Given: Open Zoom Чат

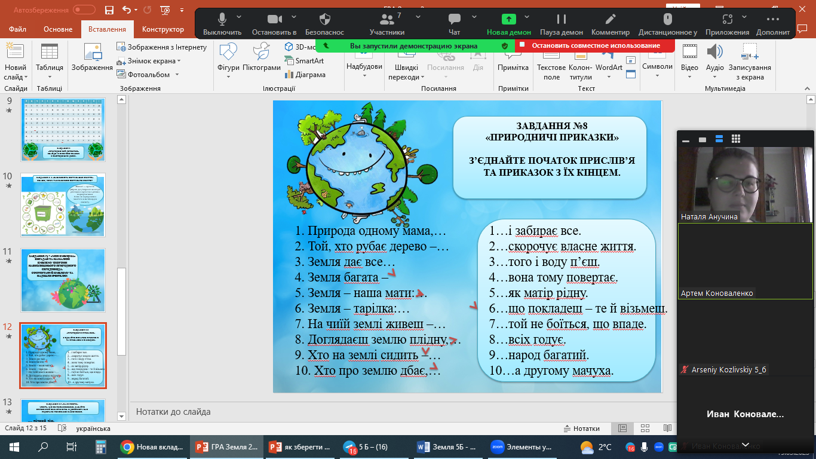Looking at the screenshot, I should (455, 23).
